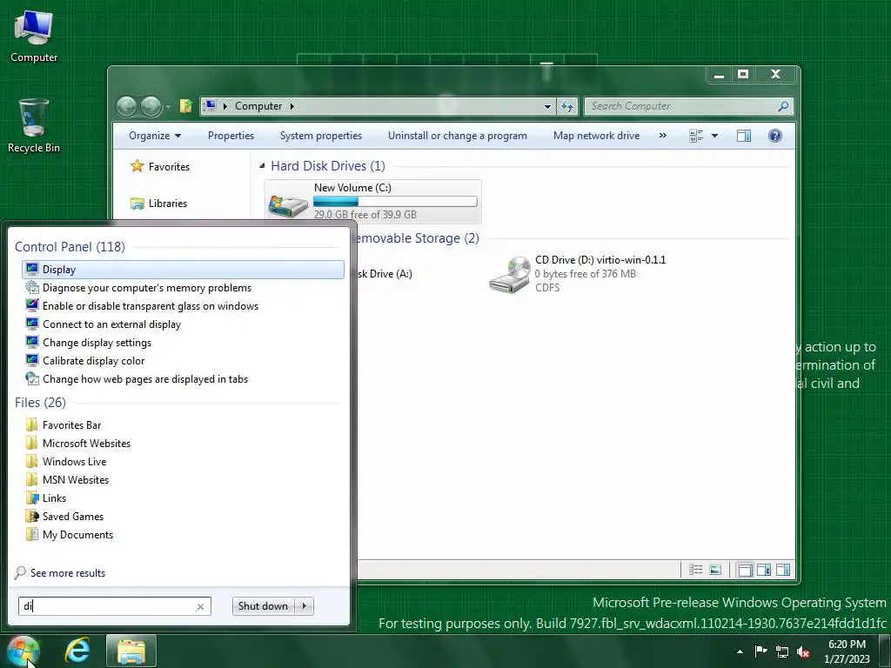Open Diagnose your computer's memory problems
This screenshot has width=891, height=668.
click(146, 288)
